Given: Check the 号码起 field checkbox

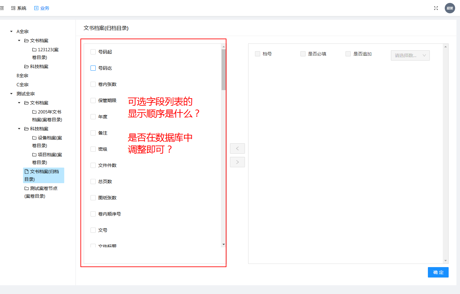Looking at the screenshot, I should (x=93, y=52).
